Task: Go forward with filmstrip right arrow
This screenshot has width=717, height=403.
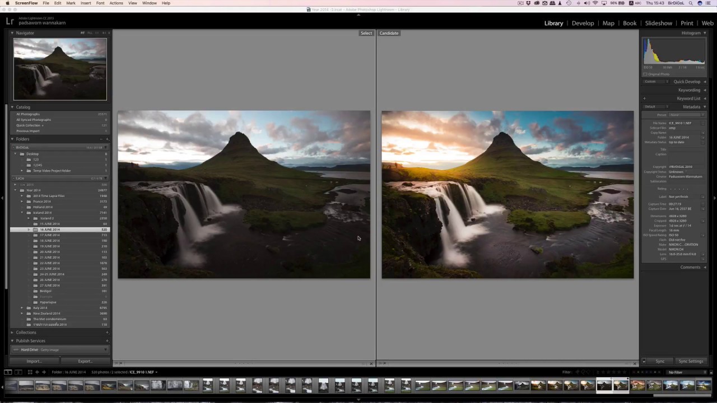Action: point(44,372)
